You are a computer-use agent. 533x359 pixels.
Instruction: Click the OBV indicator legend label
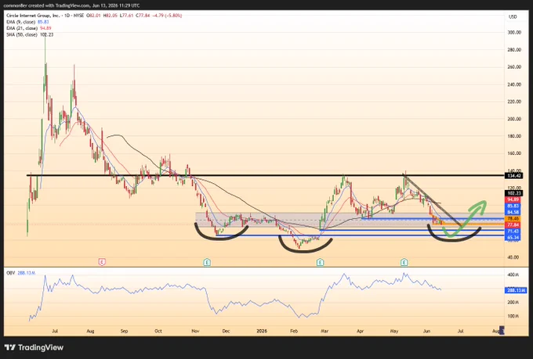(10, 272)
